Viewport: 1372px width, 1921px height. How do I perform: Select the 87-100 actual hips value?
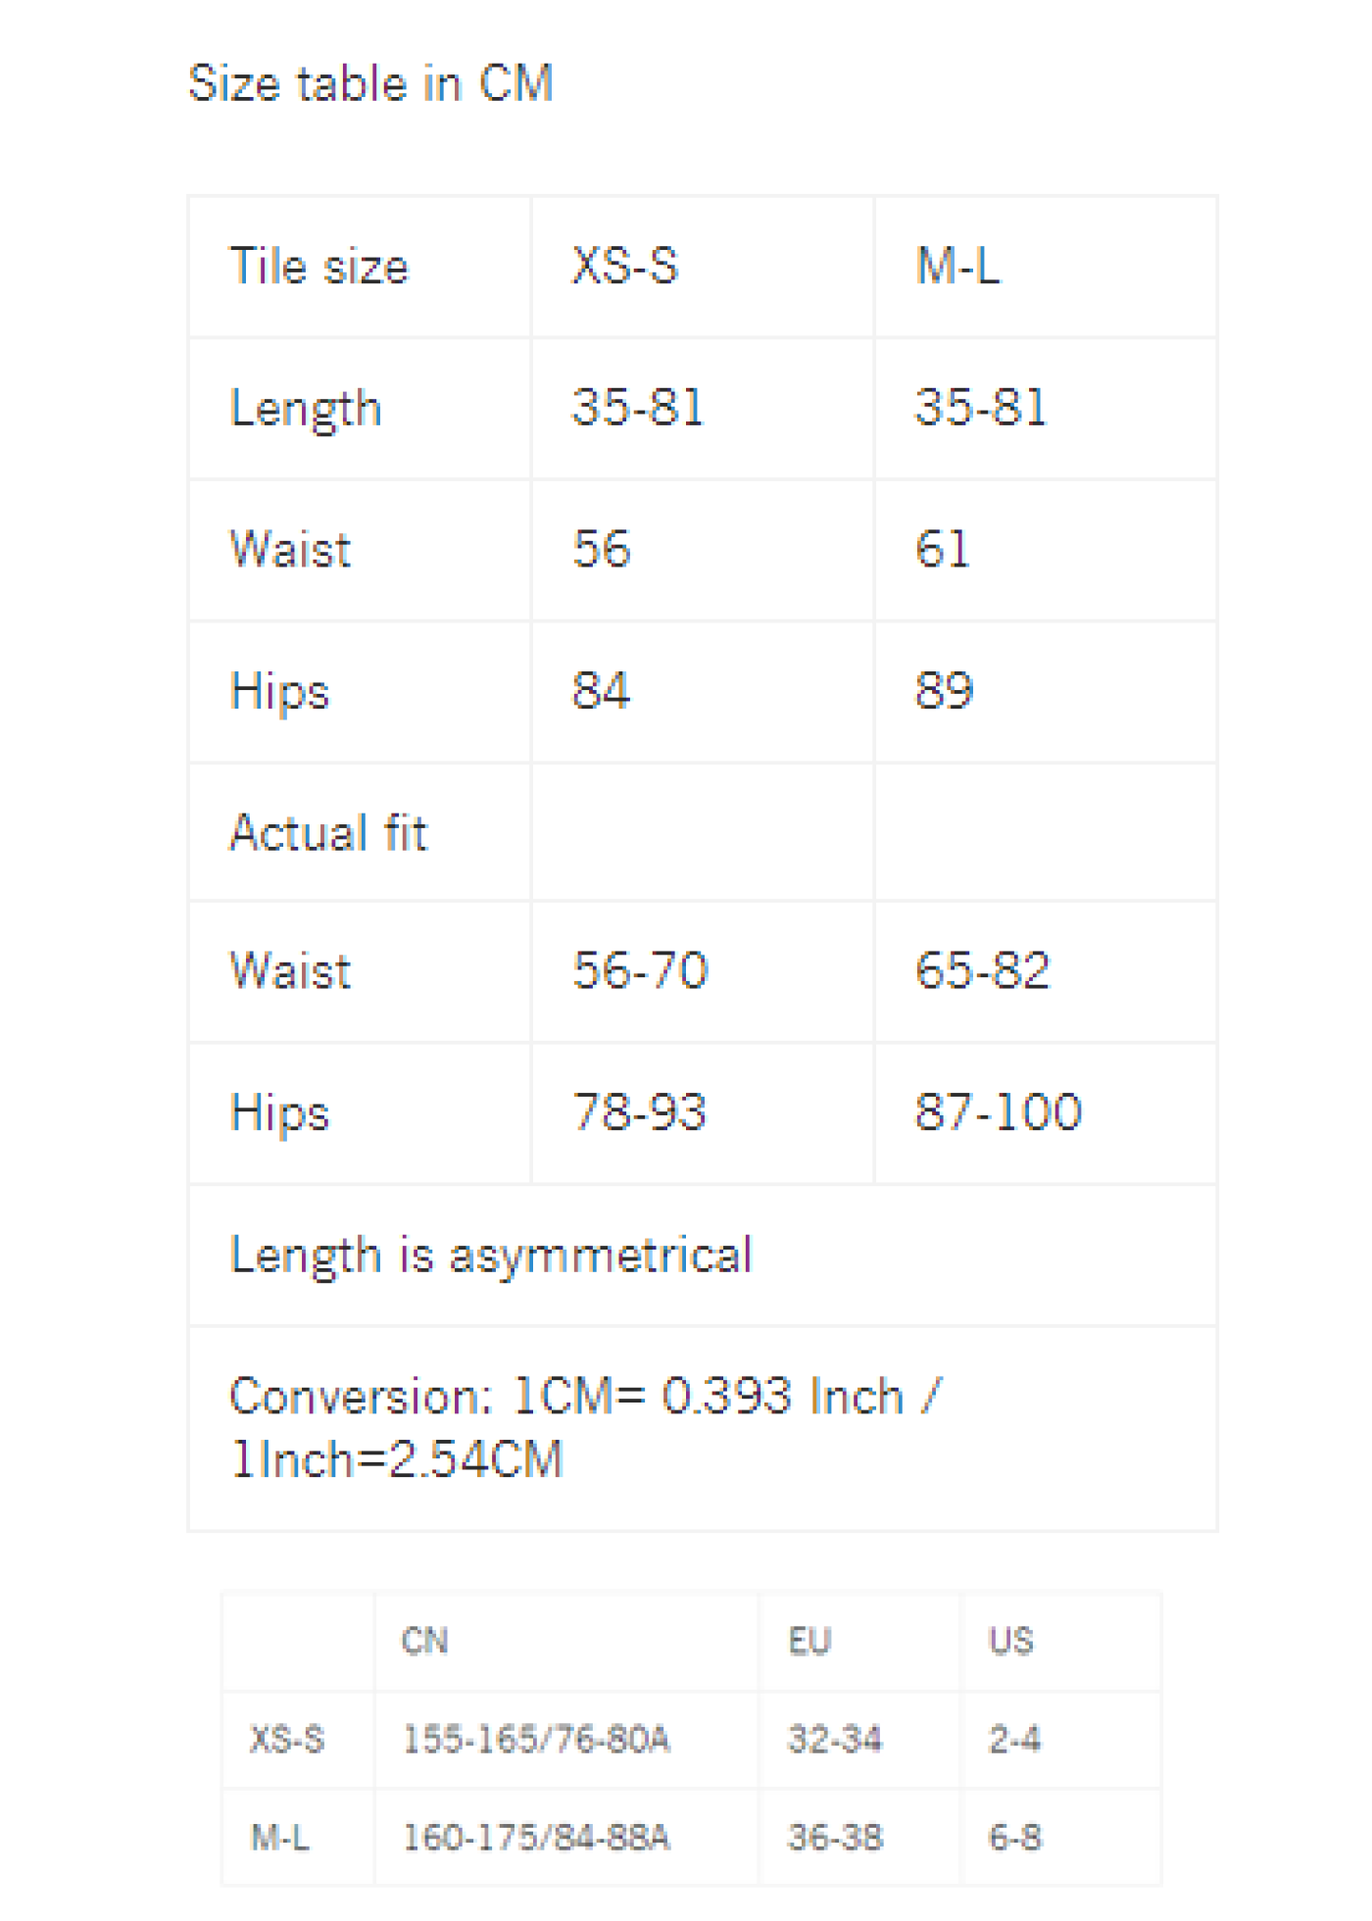pyautogui.click(x=999, y=1112)
